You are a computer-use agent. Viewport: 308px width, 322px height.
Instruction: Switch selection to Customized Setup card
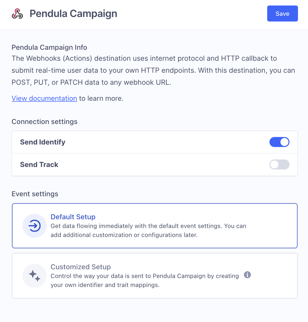(x=155, y=276)
